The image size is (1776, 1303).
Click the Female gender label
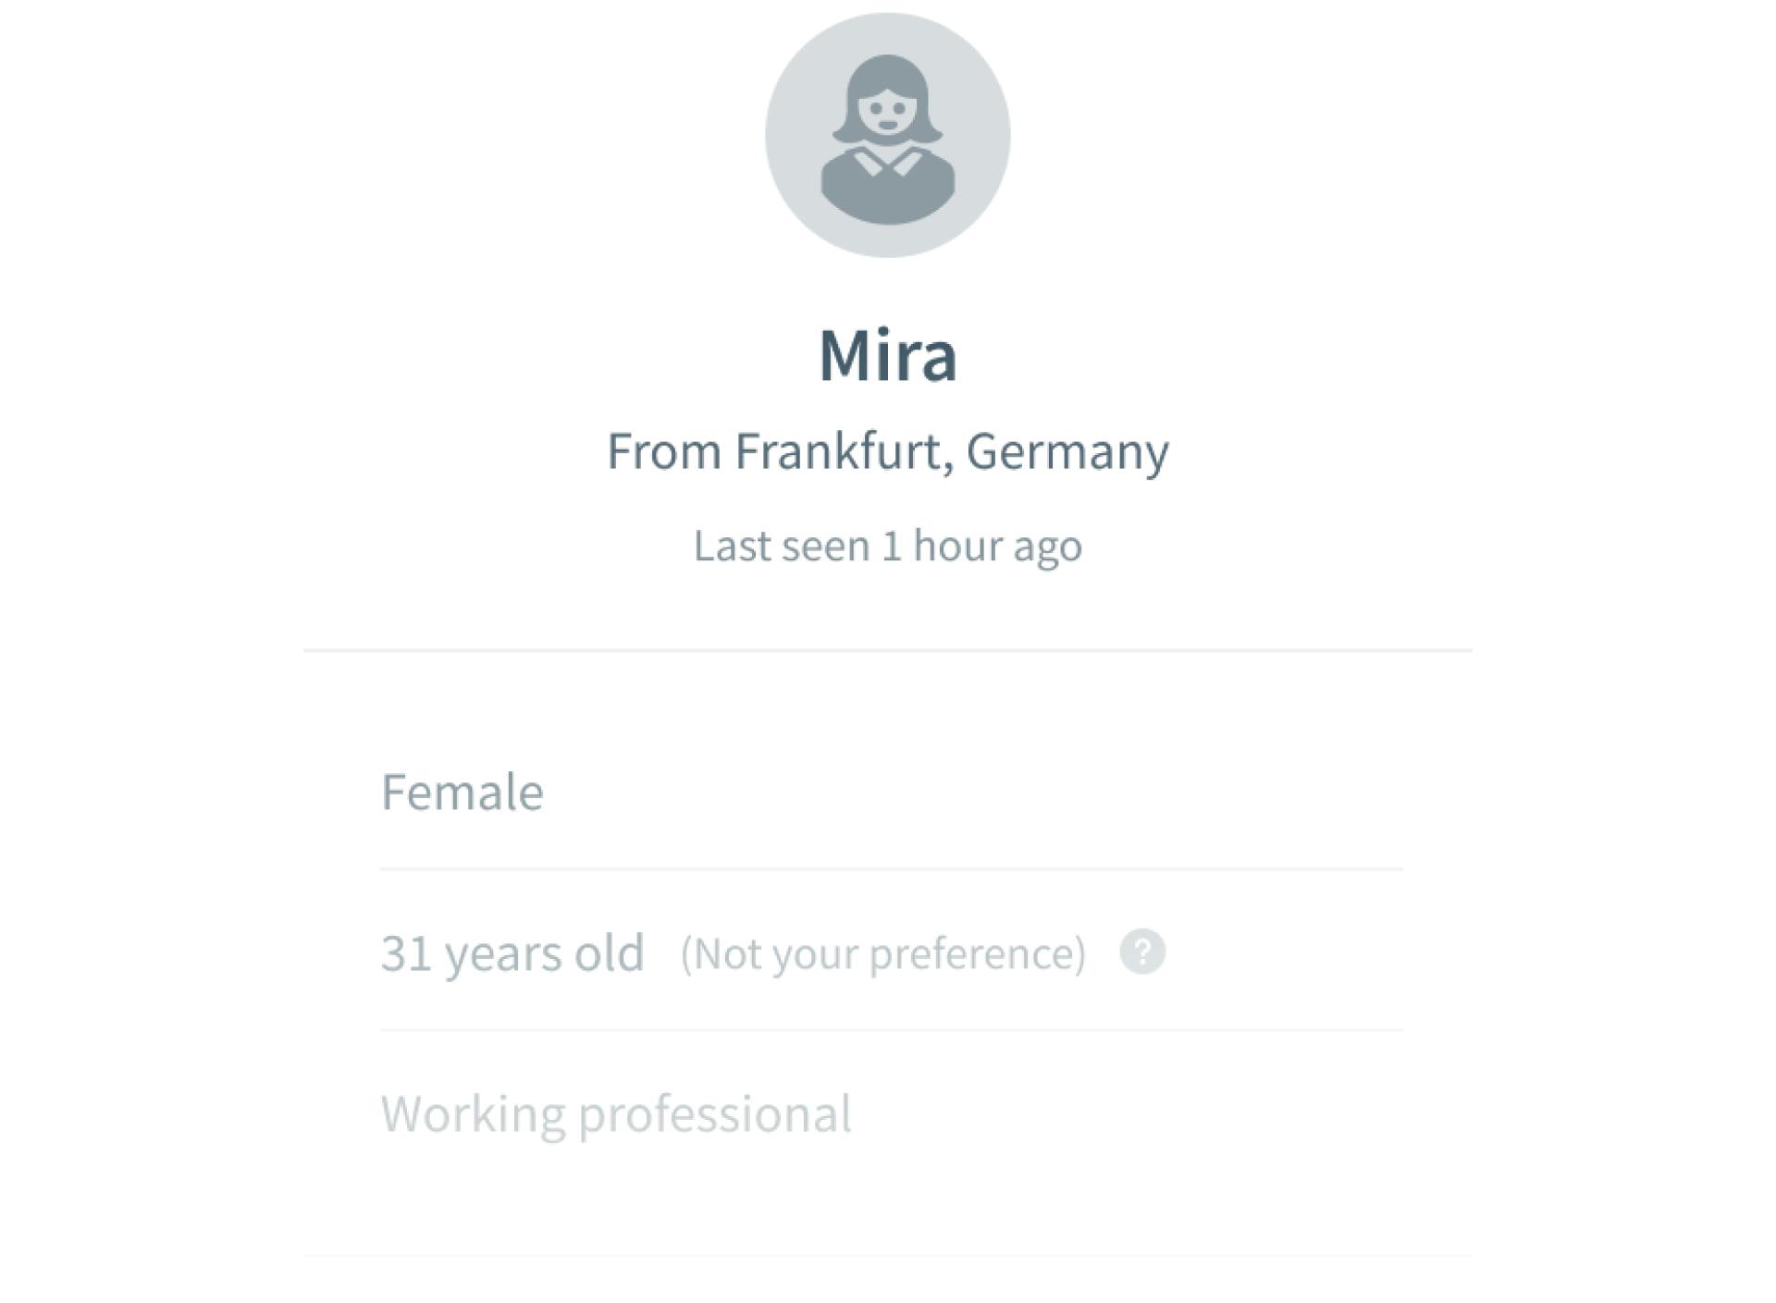point(462,793)
